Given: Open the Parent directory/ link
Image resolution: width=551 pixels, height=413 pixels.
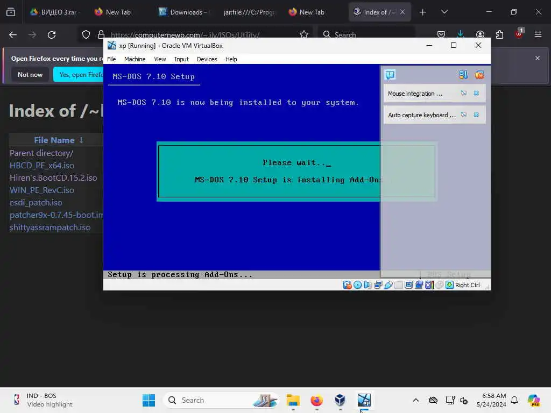Looking at the screenshot, I should 41,153.
